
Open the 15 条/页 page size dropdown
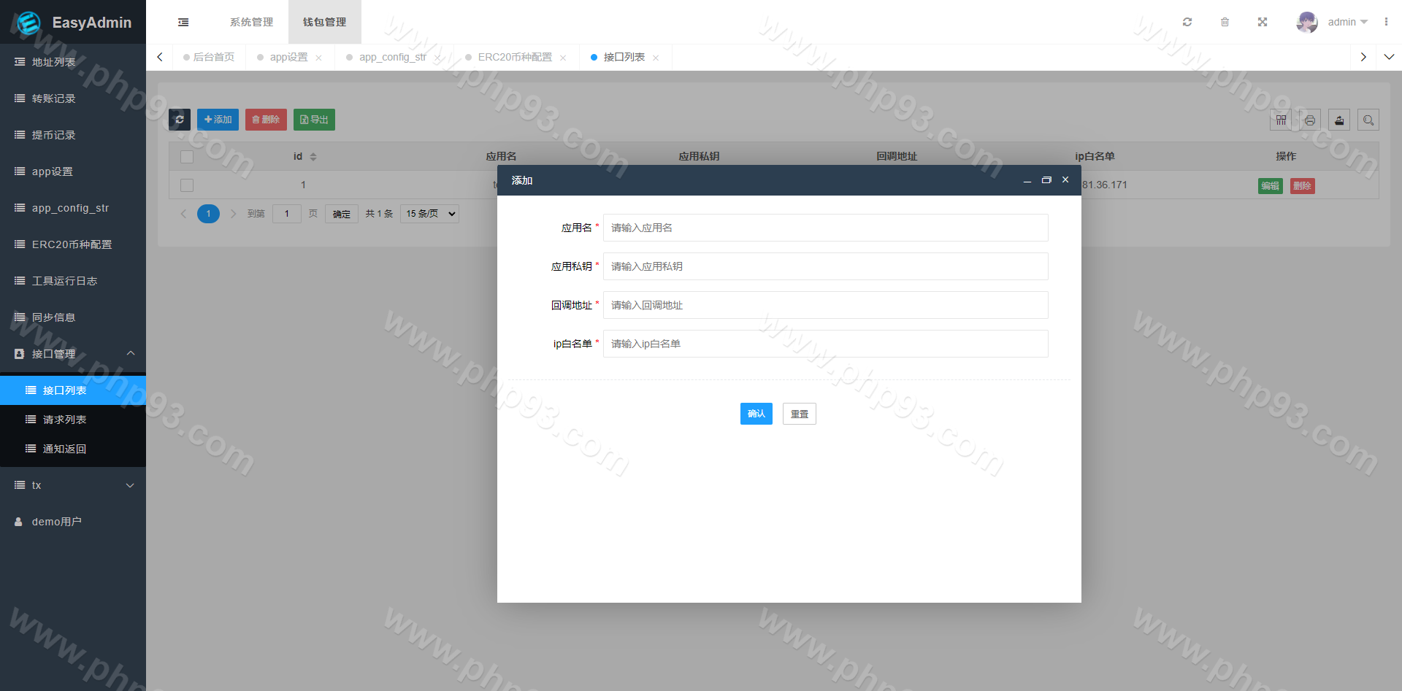coord(429,214)
